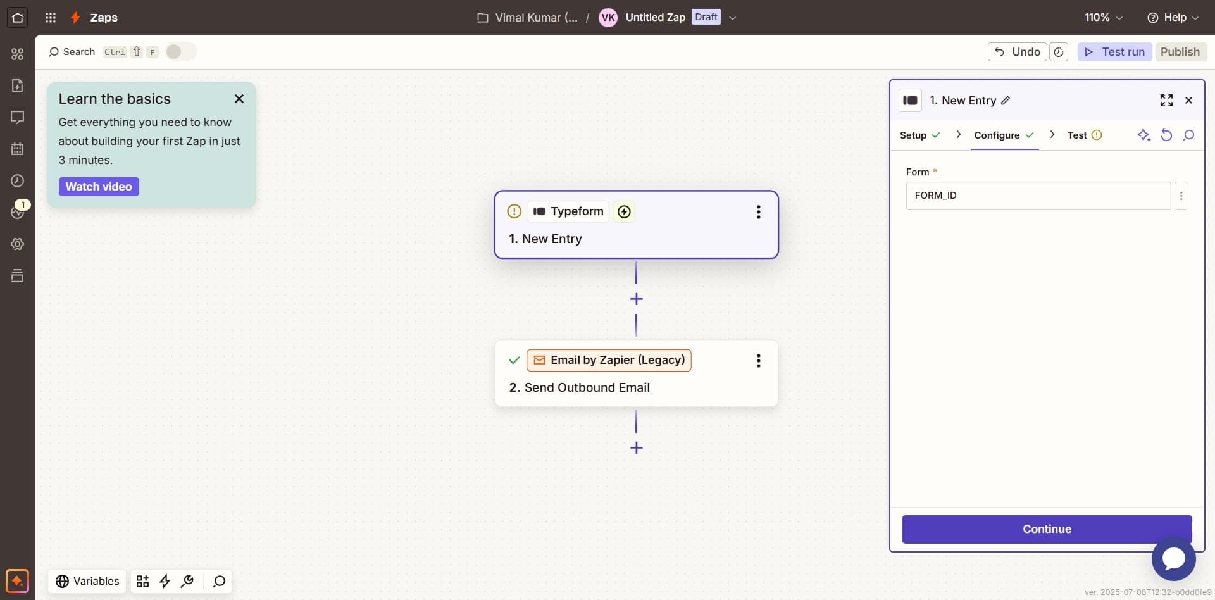Click the AI copilot sparkle icon in panel
Image resolution: width=1215 pixels, height=600 pixels.
point(1143,135)
